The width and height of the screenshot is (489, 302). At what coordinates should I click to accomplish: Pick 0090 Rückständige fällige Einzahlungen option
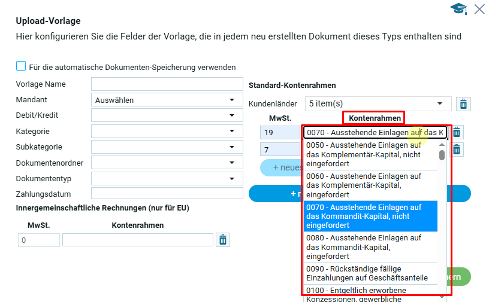pos(370,273)
